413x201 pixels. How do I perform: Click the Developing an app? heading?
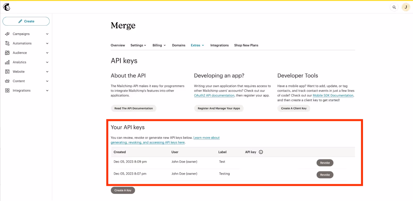pos(219,76)
